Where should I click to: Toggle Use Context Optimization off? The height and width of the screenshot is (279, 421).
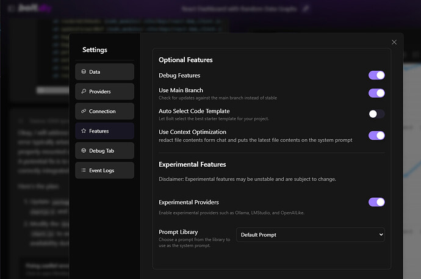376,136
